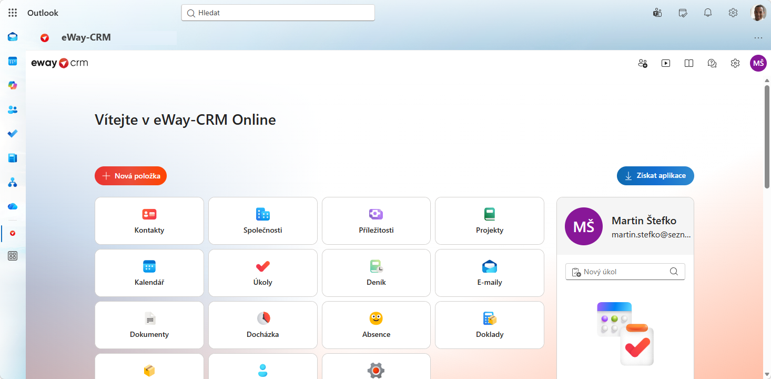
Task: Open the To Do checkmark app
Action: coord(13,134)
